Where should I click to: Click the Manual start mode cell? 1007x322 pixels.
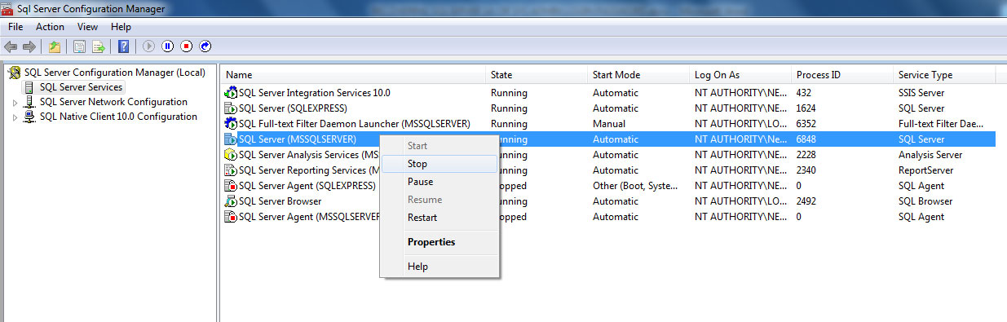[x=609, y=124]
